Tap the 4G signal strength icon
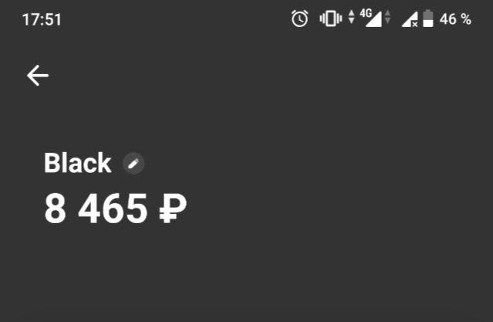The height and width of the screenshot is (322, 493). point(373,19)
